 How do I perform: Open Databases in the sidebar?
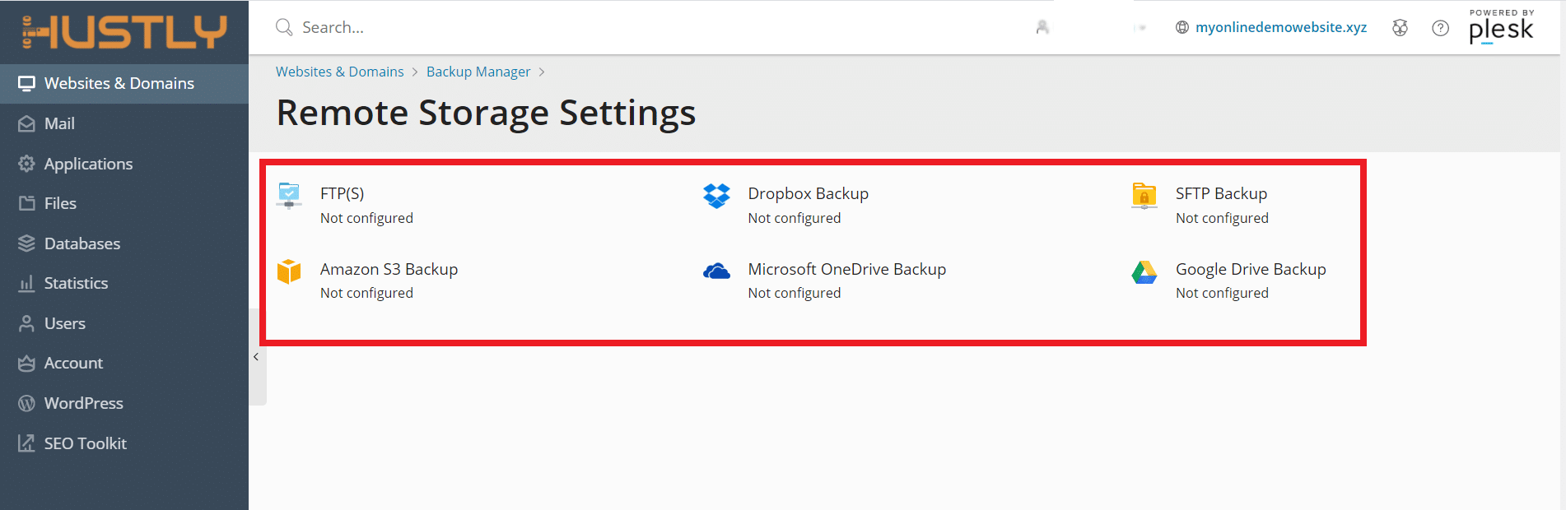tap(124, 243)
